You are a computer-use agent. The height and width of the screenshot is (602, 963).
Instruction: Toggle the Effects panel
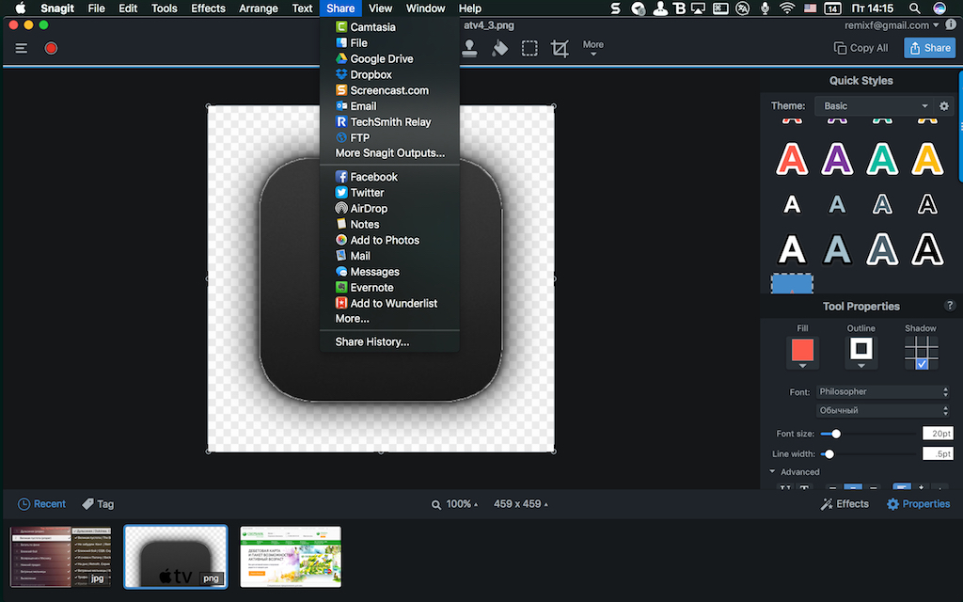tap(845, 504)
